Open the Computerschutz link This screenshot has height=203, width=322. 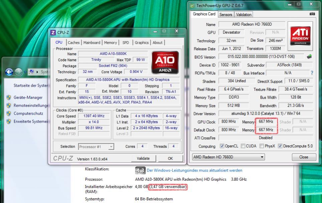[28, 113]
